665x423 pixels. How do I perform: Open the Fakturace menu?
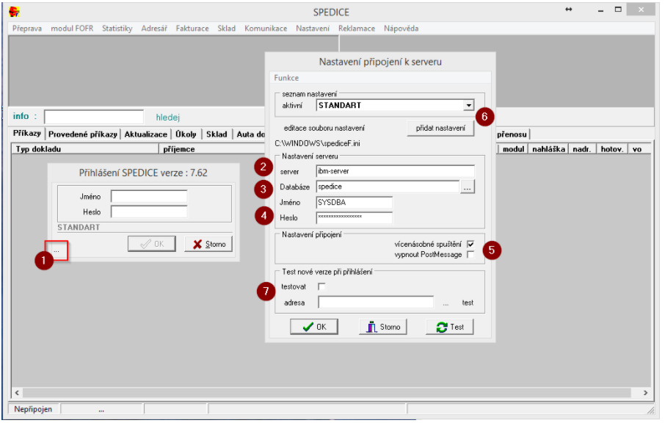click(192, 29)
